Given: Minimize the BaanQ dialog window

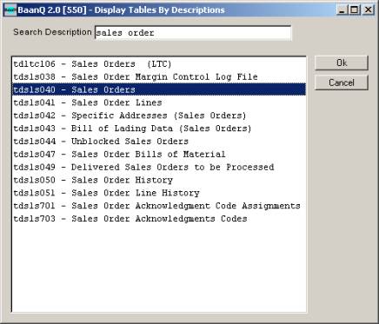Looking at the screenshot, I should click(x=342, y=10).
